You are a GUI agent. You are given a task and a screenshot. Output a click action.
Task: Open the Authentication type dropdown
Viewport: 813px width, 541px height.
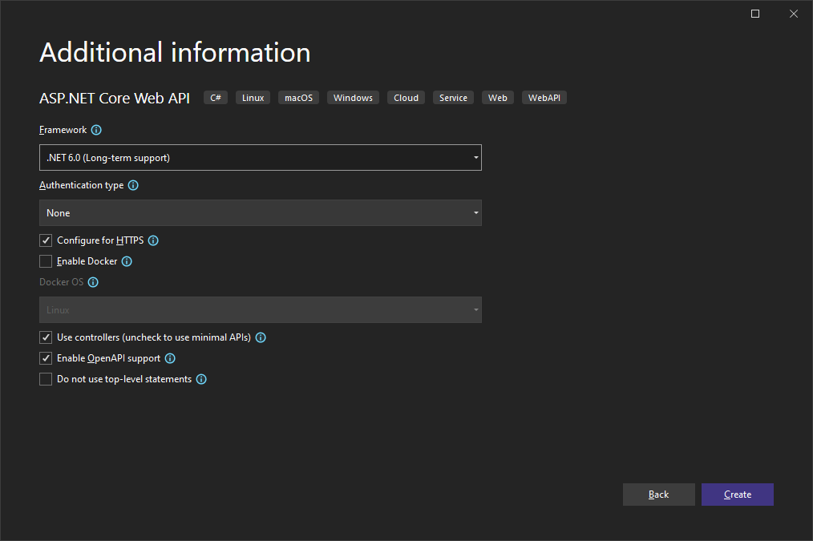[x=475, y=212]
